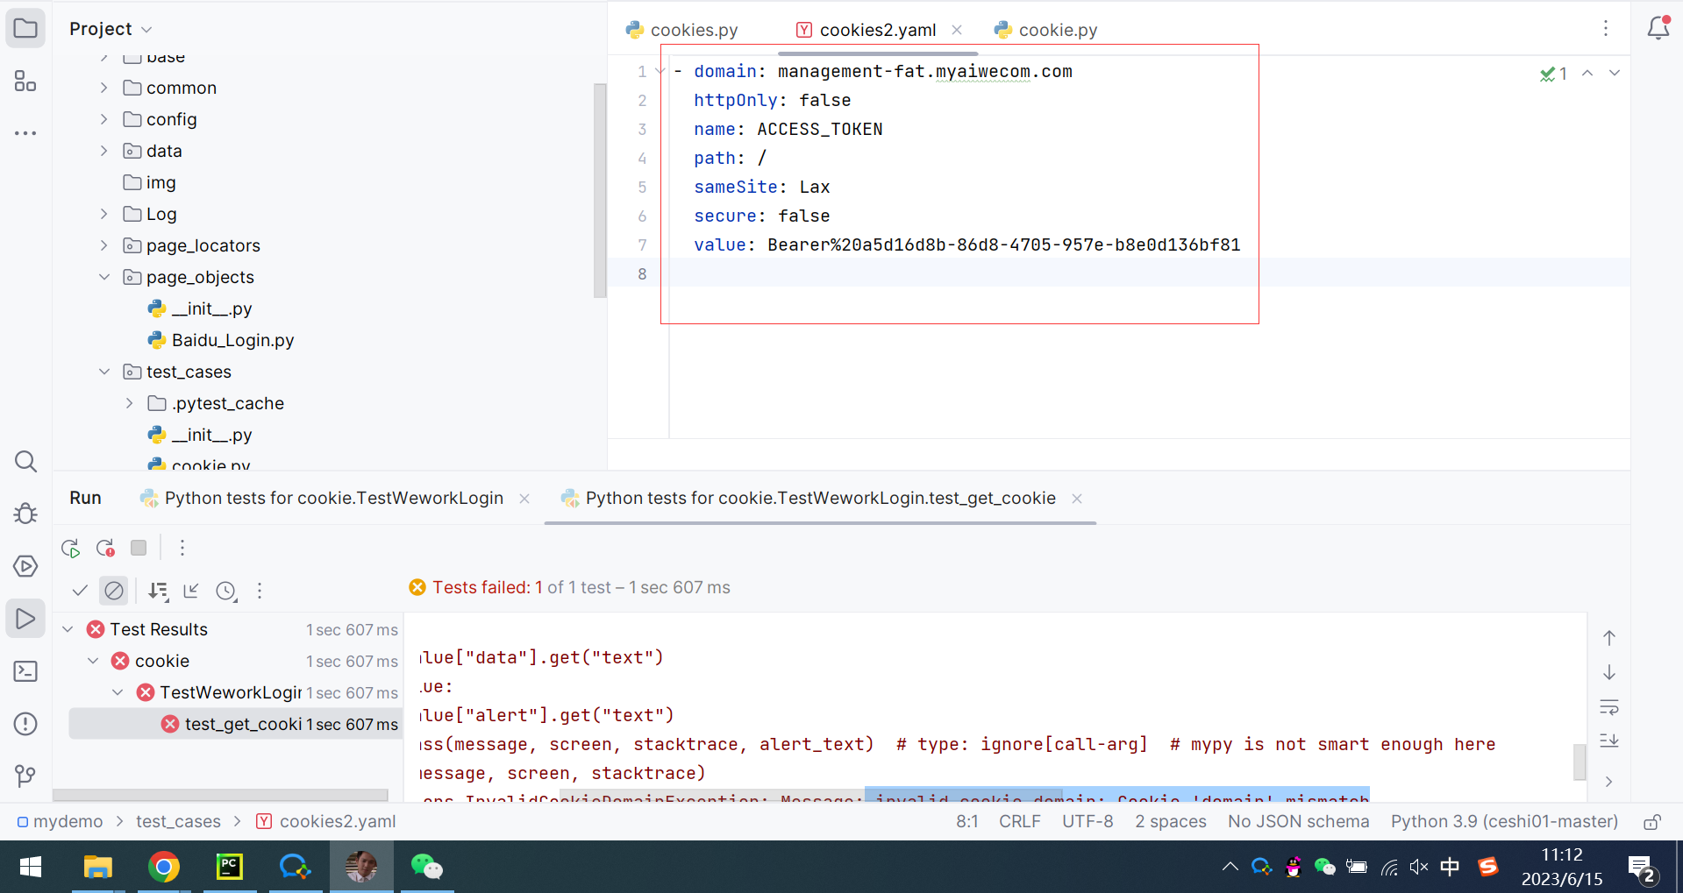Open Python 3.9 interpreter selector

pos(1504,821)
